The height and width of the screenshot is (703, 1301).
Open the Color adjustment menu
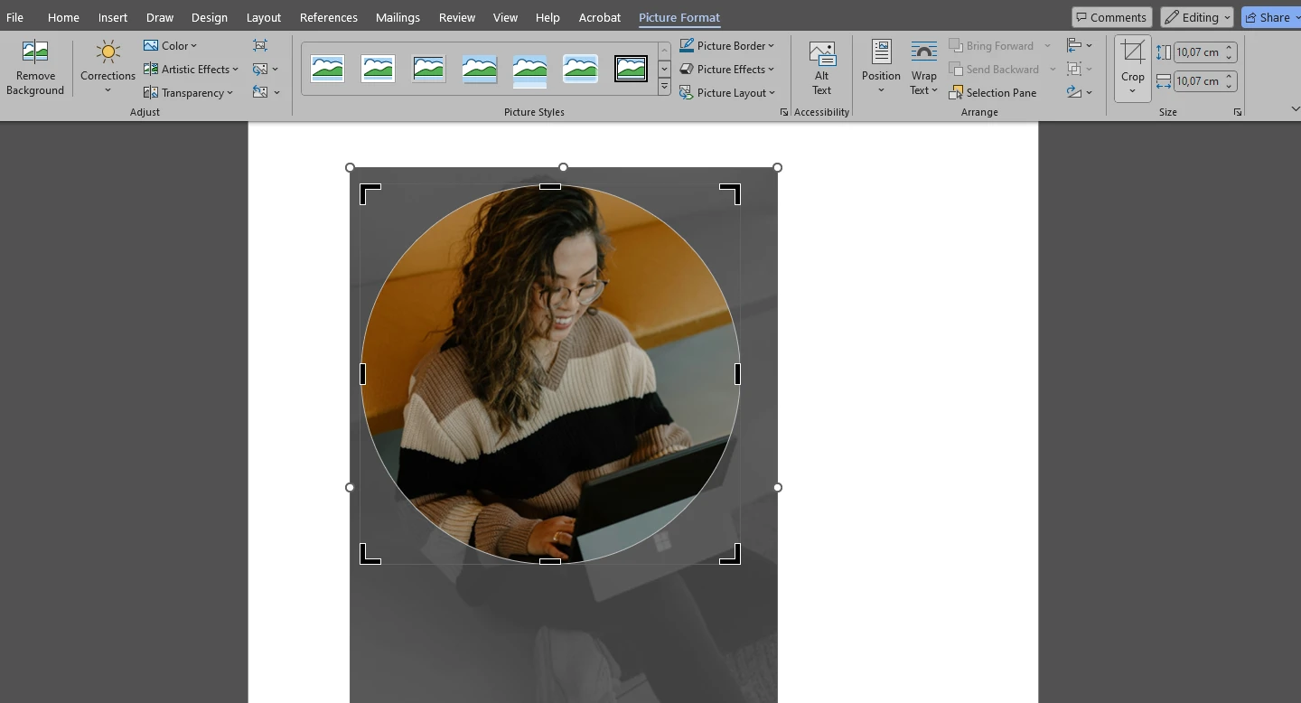point(170,45)
